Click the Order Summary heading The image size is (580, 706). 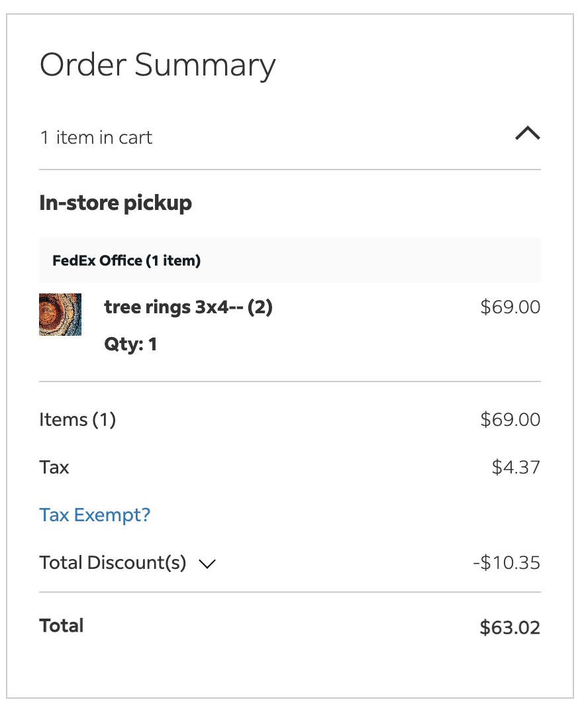(x=158, y=65)
